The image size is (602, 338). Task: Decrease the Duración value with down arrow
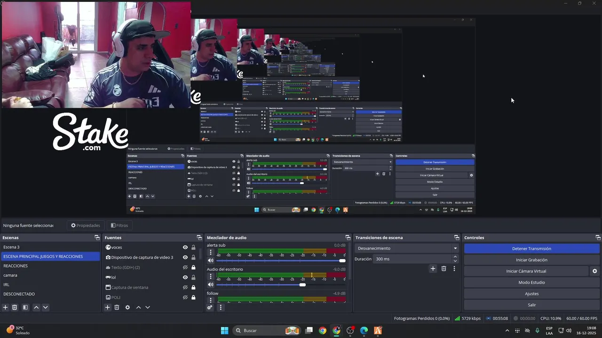click(455, 261)
